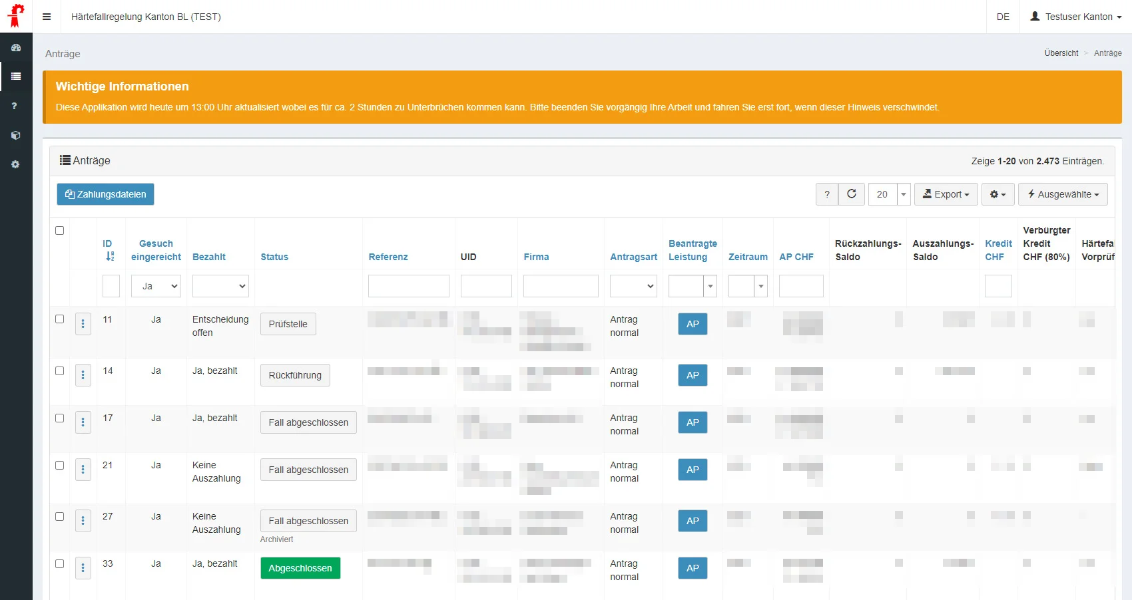
Task: Click the Zahlungsdateien button
Action: click(105, 194)
